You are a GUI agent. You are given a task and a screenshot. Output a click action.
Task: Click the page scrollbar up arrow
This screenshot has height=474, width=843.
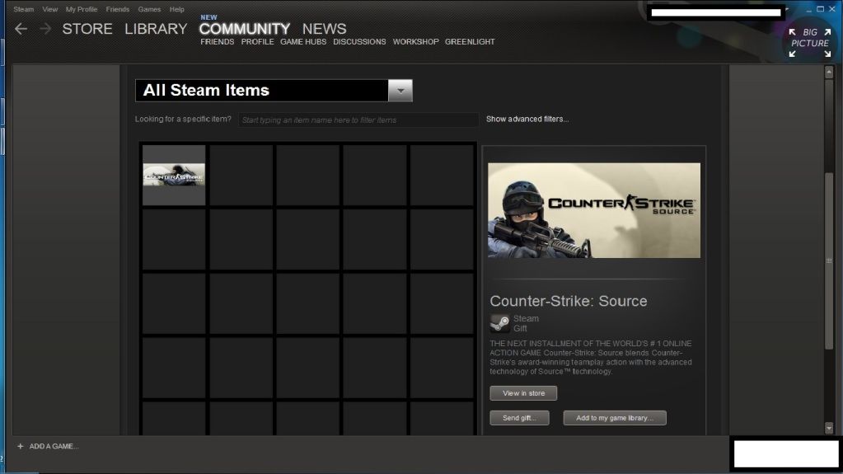[x=829, y=72]
